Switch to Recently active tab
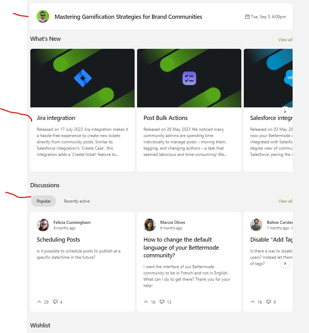This screenshot has height=333, width=309. point(77,201)
